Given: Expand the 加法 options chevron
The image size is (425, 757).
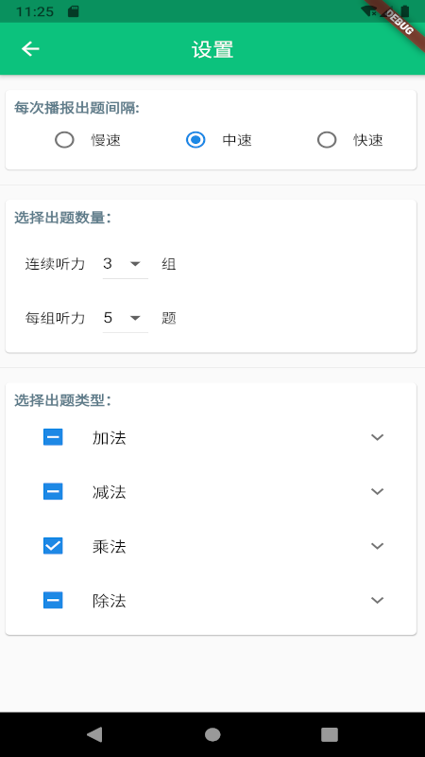Looking at the screenshot, I should 377,437.
